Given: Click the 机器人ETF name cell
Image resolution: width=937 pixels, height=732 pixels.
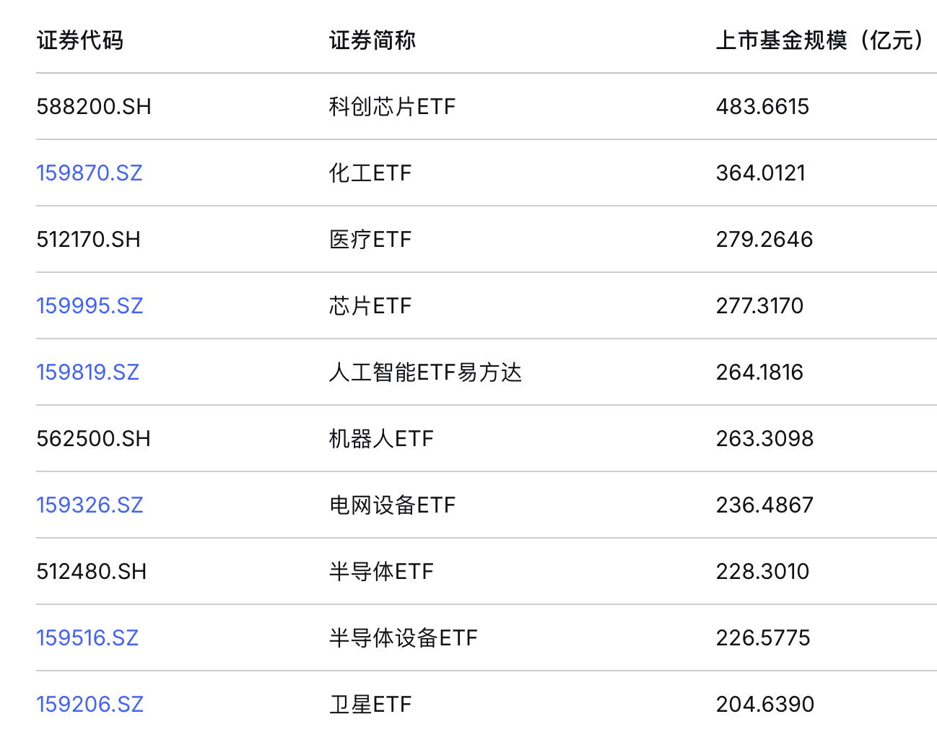Looking at the screenshot, I should pyautogui.click(x=381, y=439).
